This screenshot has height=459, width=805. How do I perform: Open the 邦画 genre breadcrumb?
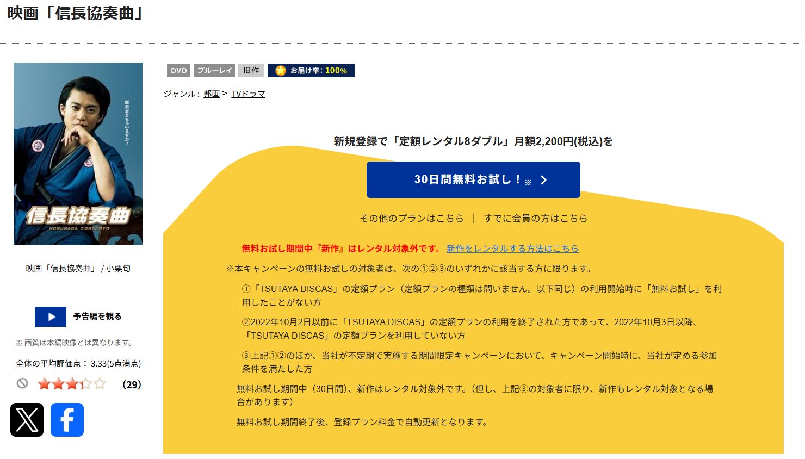(211, 94)
